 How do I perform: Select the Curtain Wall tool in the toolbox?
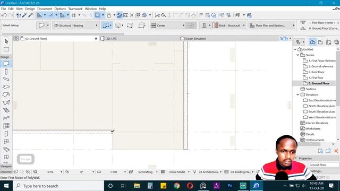click(6, 126)
